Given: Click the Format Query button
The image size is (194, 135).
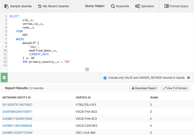Looking at the screenshot, I should point(176,6).
